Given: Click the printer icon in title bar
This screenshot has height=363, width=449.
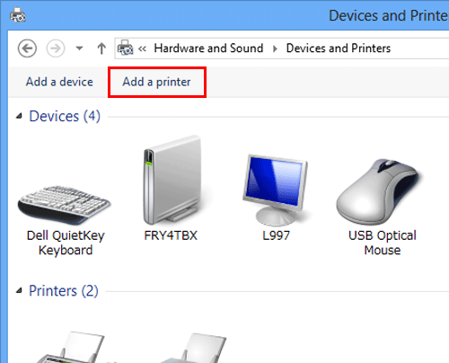Looking at the screenshot, I should tap(18, 15).
